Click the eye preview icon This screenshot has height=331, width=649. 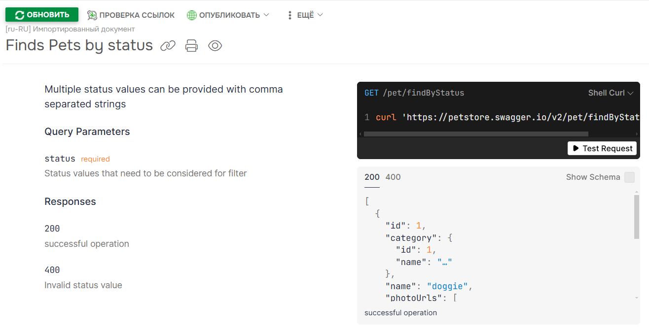click(x=215, y=46)
